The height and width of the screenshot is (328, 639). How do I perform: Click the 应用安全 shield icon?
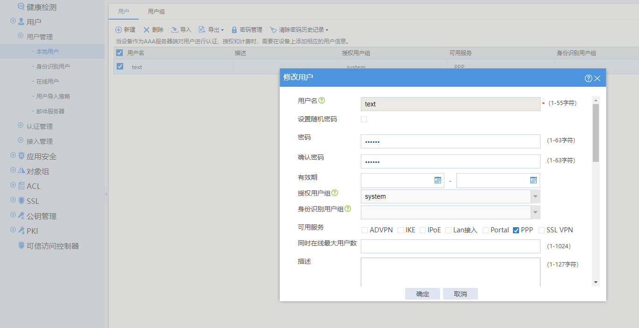coord(21,156)
